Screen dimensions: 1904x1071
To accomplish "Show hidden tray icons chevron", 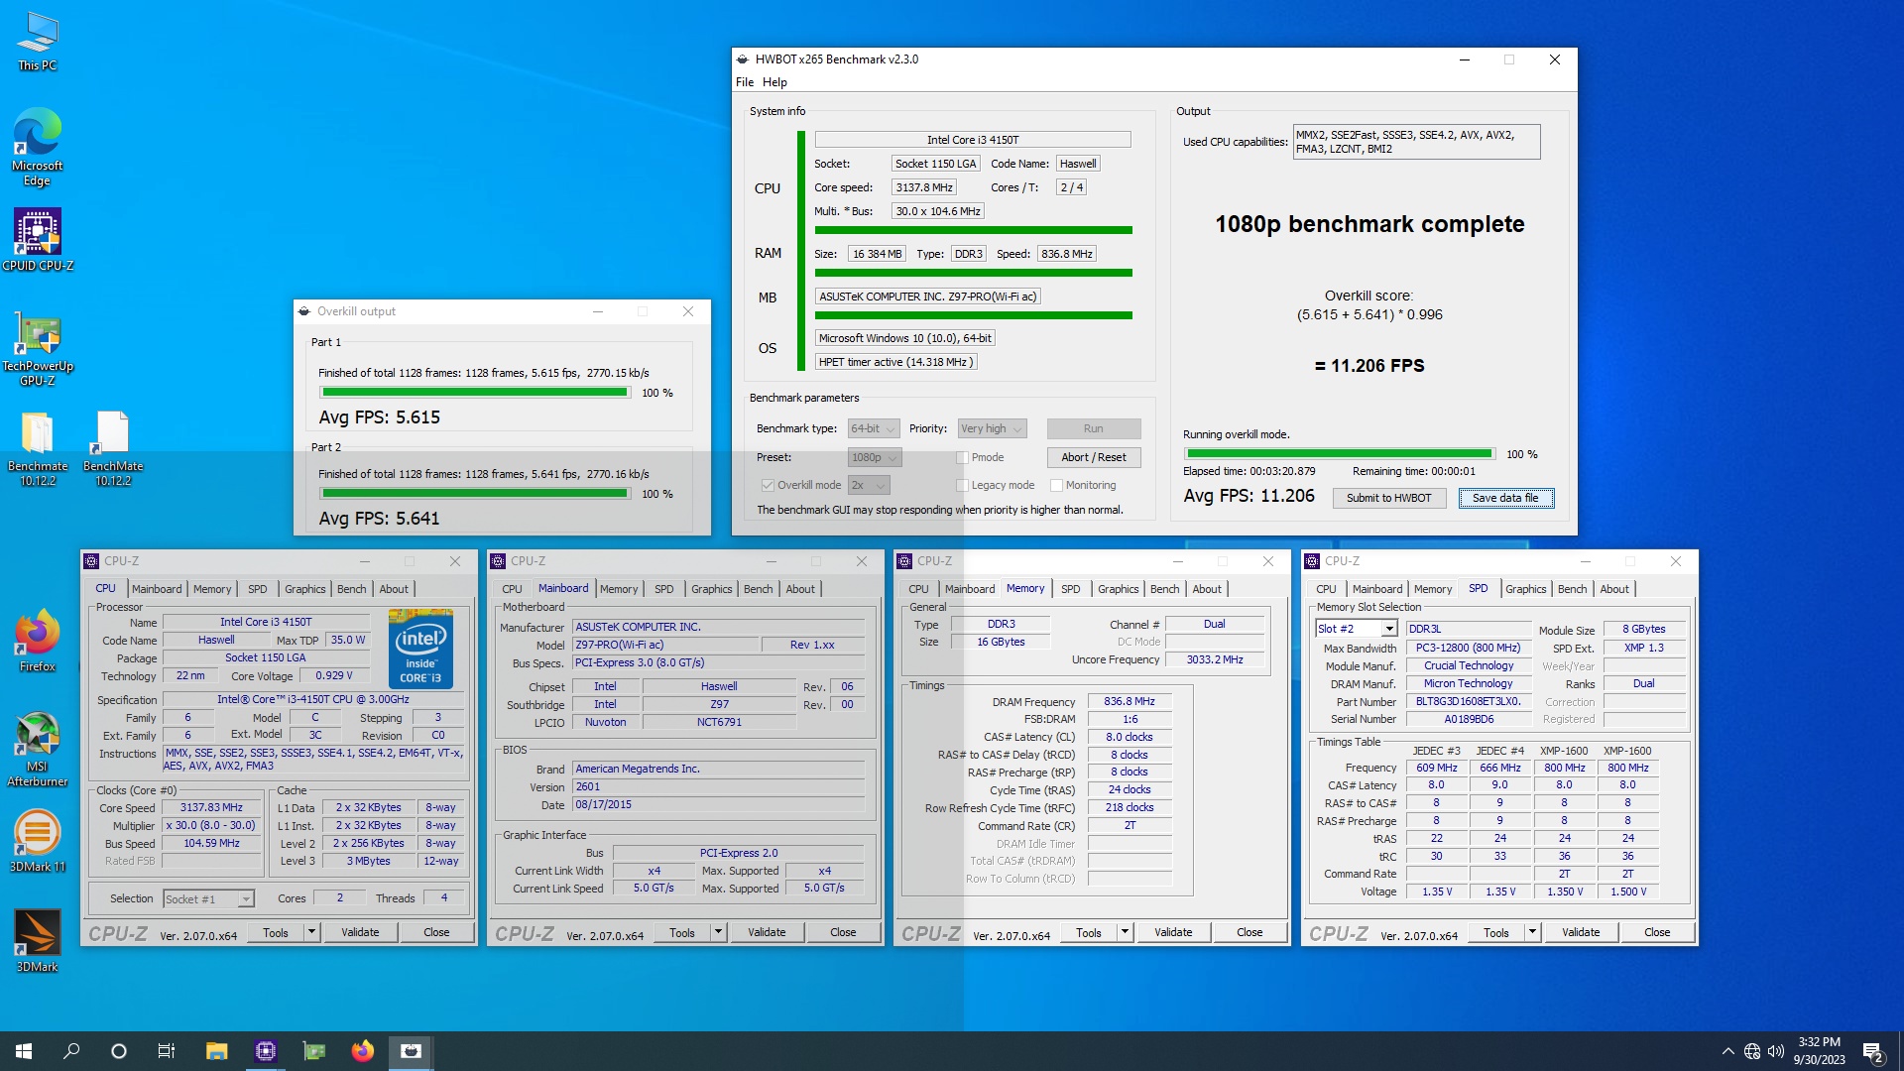I will pos(1728,1051).
